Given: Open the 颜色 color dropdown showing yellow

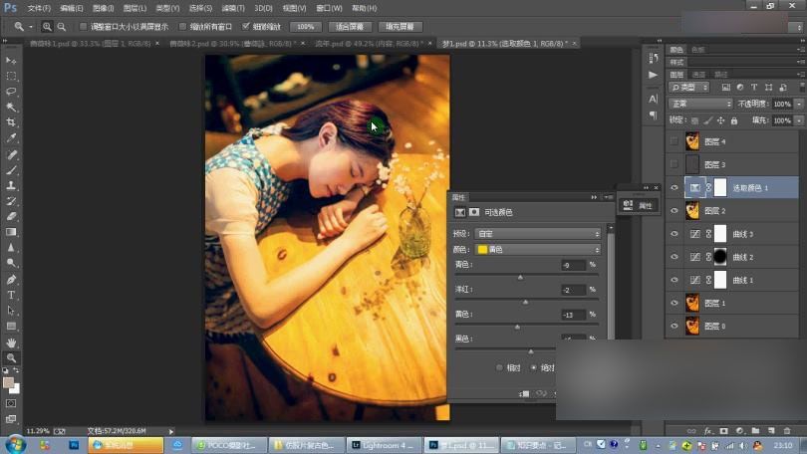Looking at the screenshot, I should tap(538, 249).
